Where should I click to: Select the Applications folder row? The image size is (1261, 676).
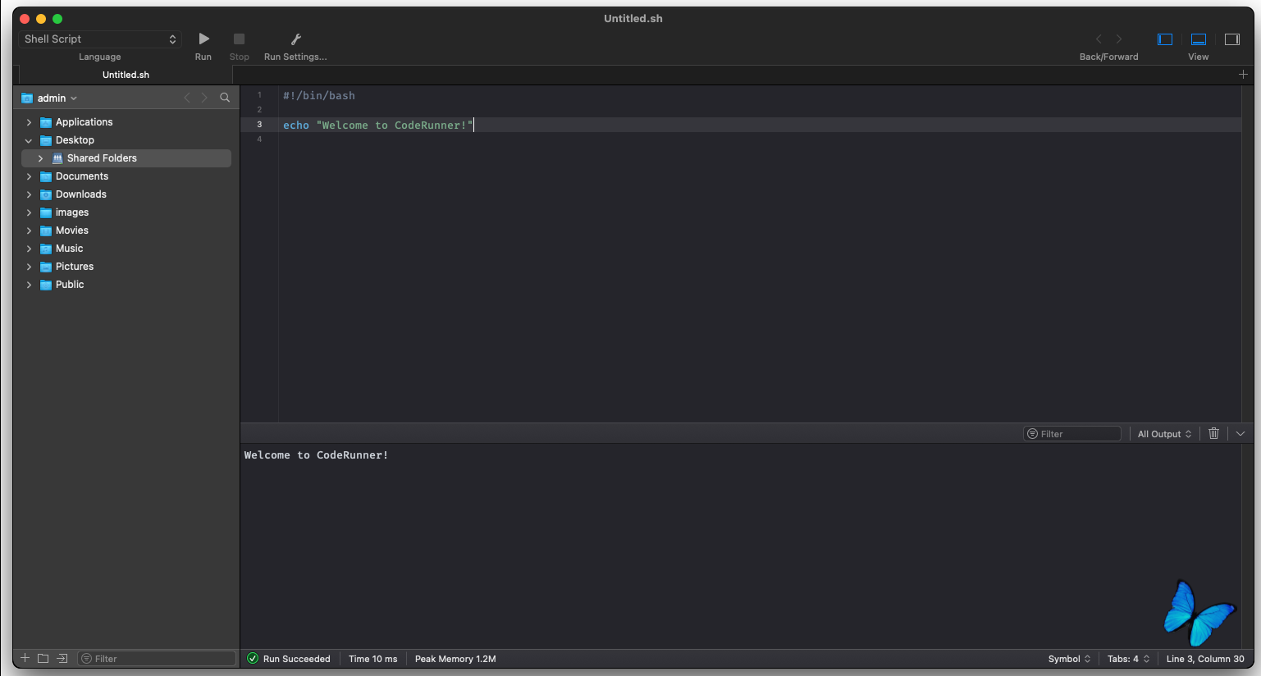[x=126, y=122]
